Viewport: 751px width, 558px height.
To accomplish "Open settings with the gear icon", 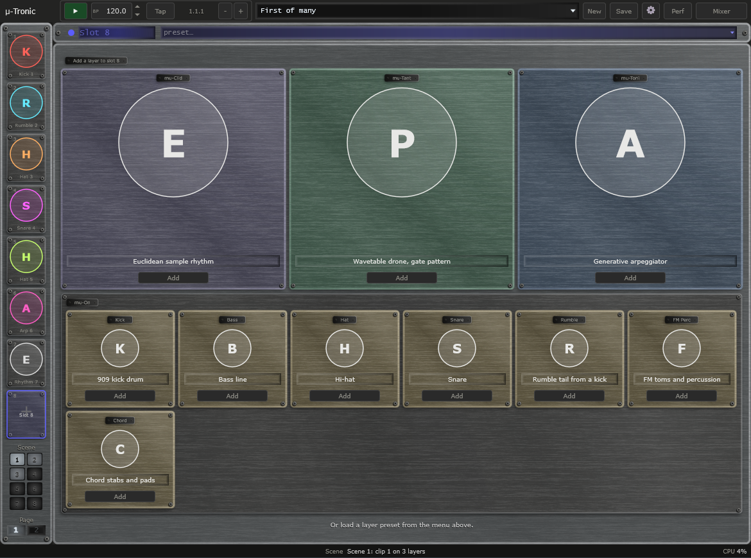I will click(650, 10).
